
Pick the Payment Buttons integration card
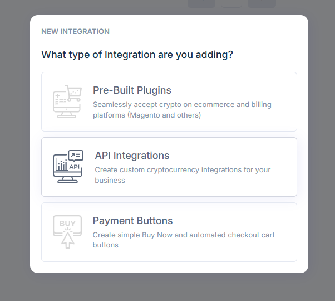(169, 232)
